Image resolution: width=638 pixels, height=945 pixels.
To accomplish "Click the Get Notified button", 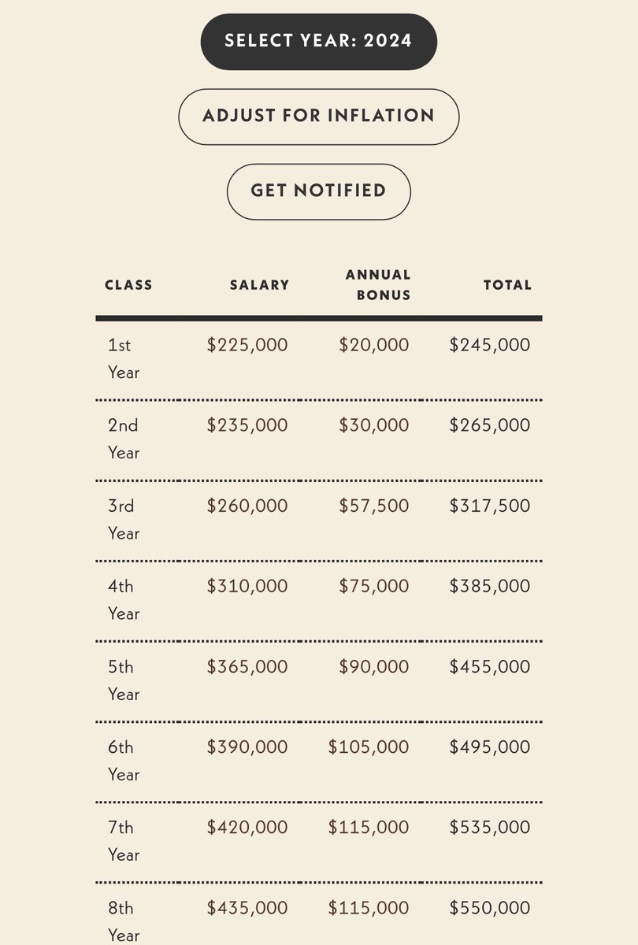I will (319, 191).
